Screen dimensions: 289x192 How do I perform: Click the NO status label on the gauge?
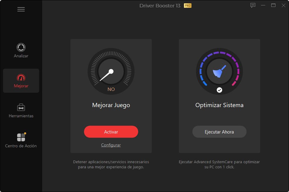[x=111, y=89]
